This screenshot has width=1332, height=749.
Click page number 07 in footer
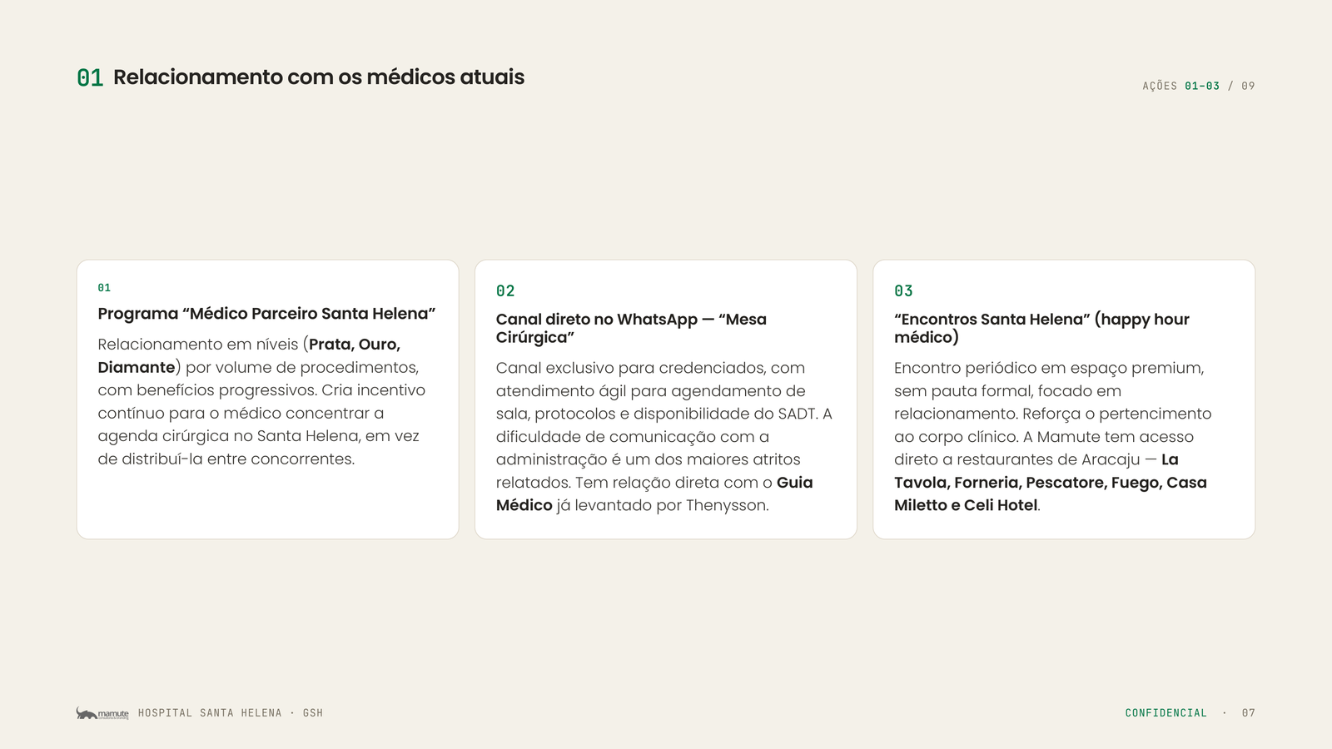point(1248,713)
